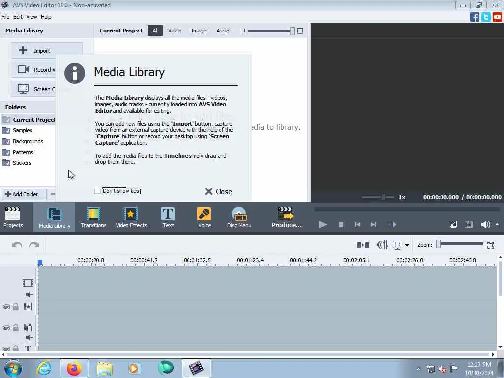This screenshot has width=504, height=378.
Task: Expand the volume level arrow
Action: click(497, 224)
